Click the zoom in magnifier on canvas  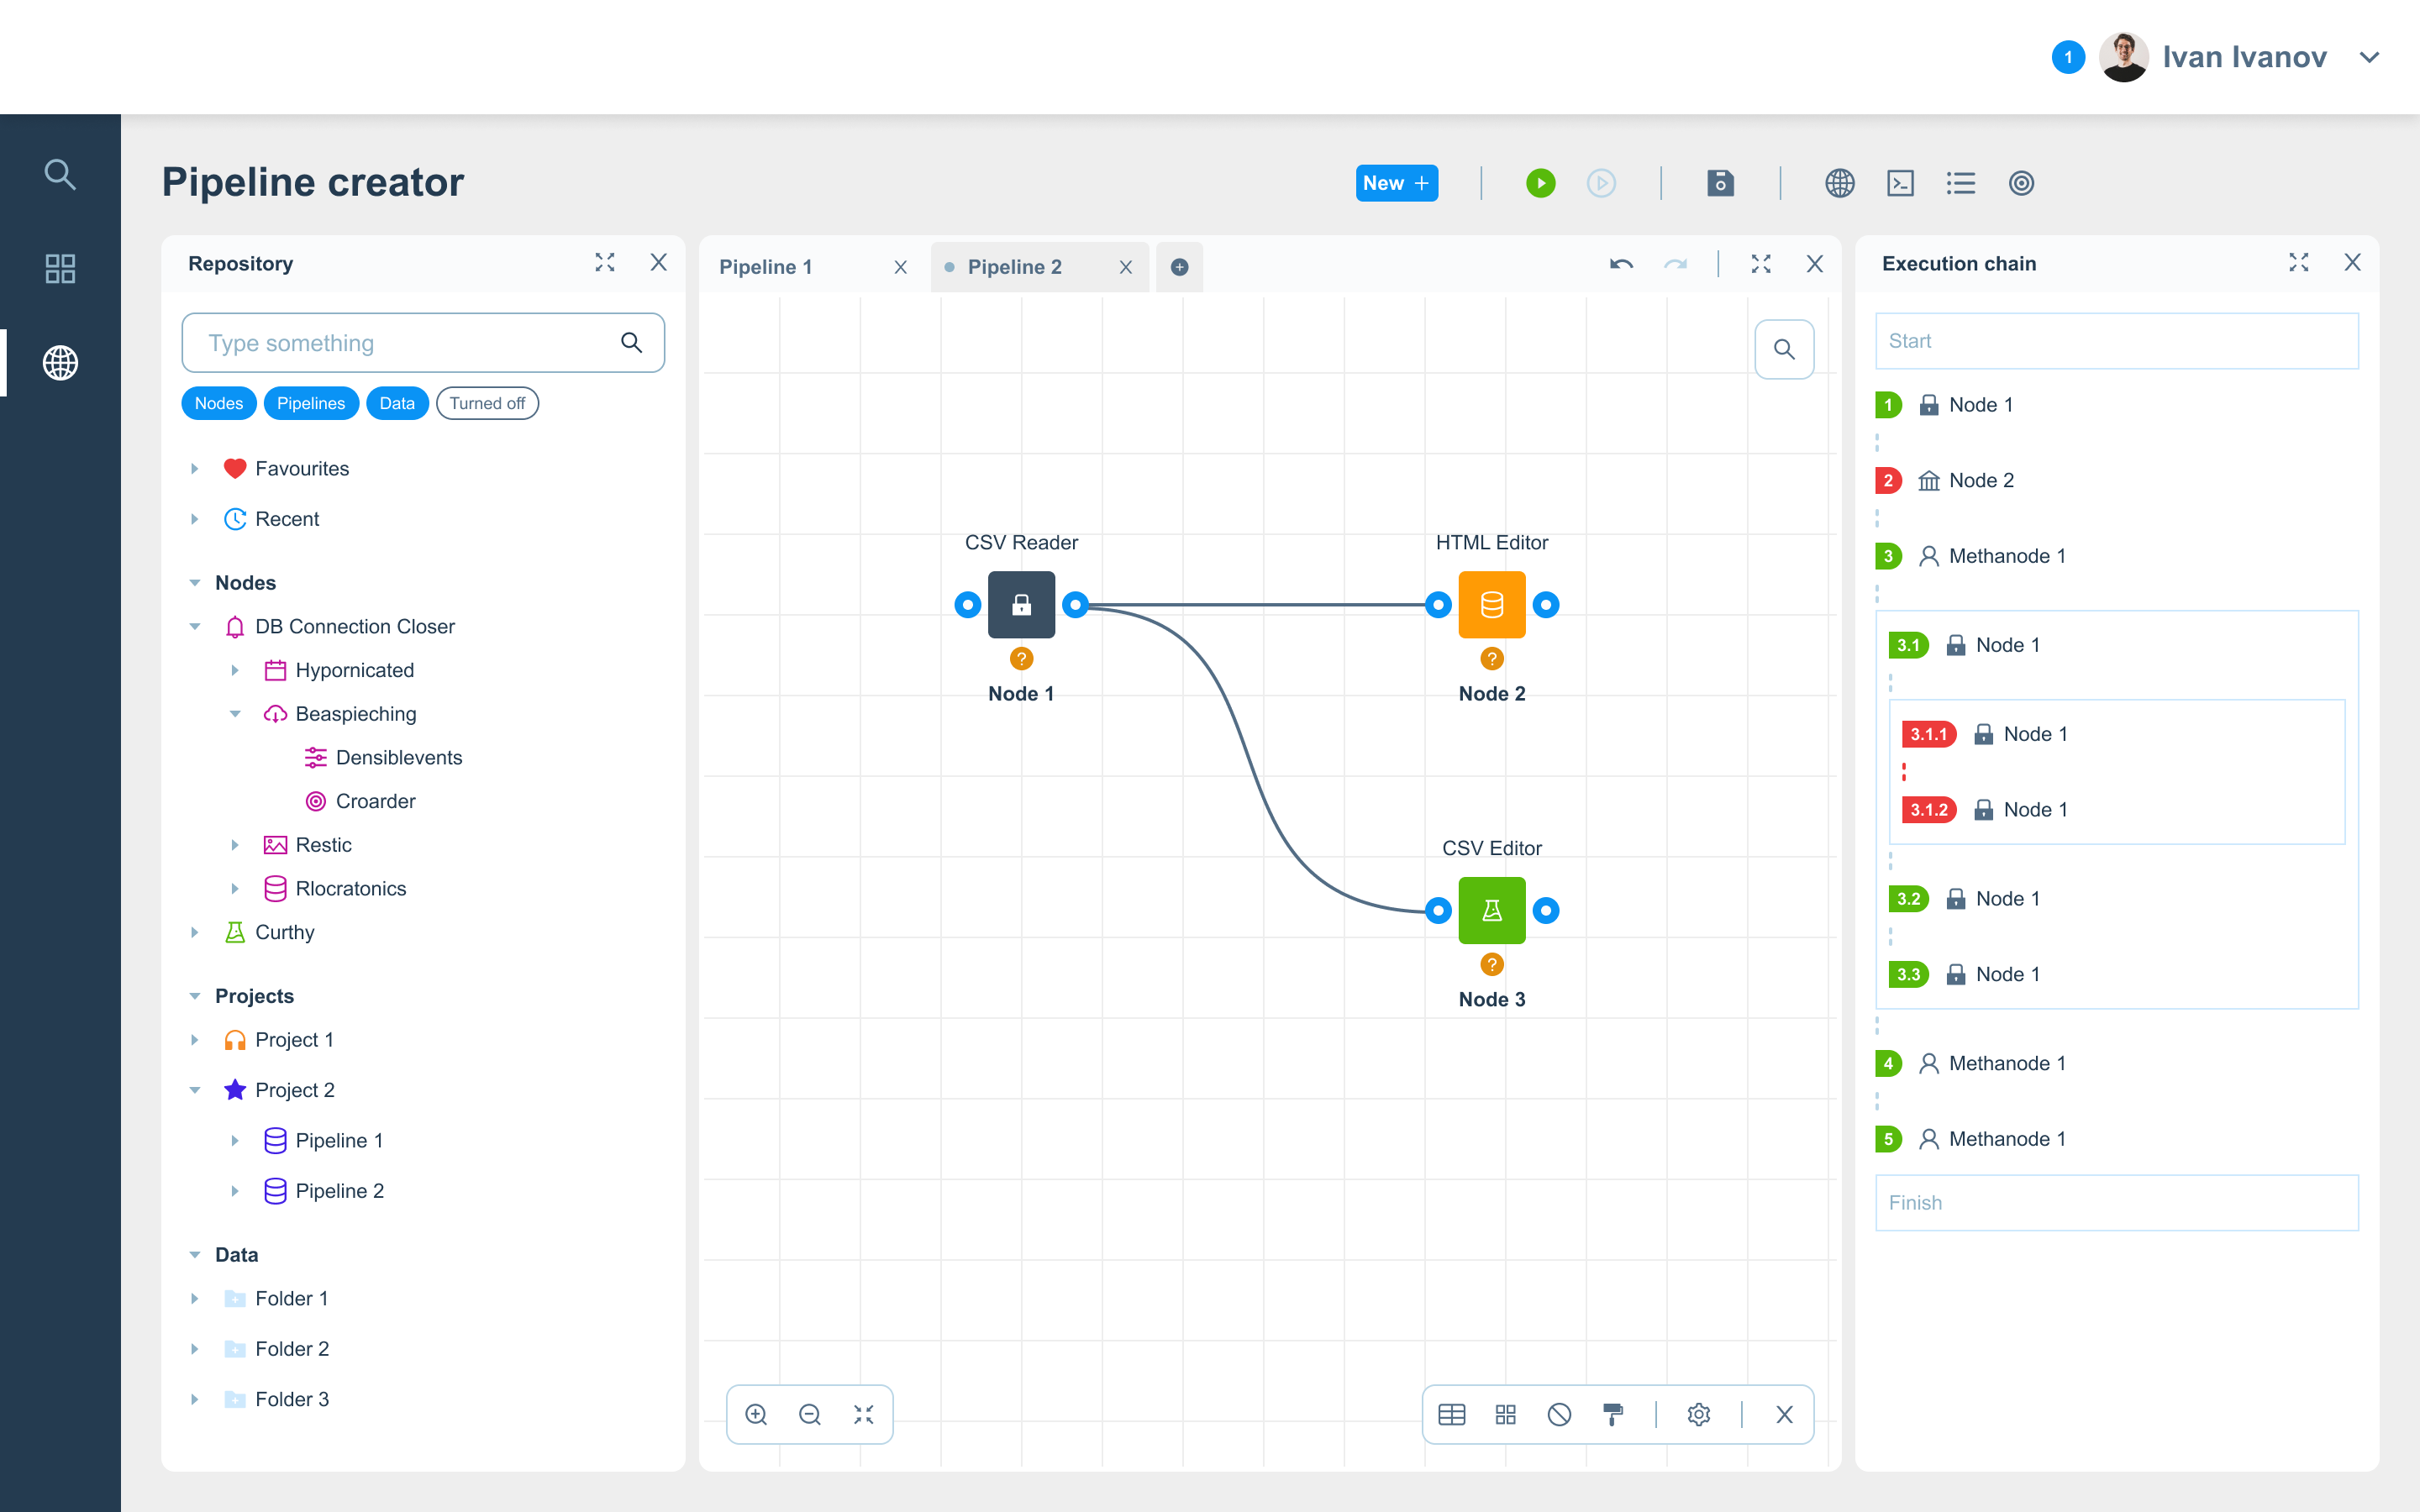coord(756,1414)
